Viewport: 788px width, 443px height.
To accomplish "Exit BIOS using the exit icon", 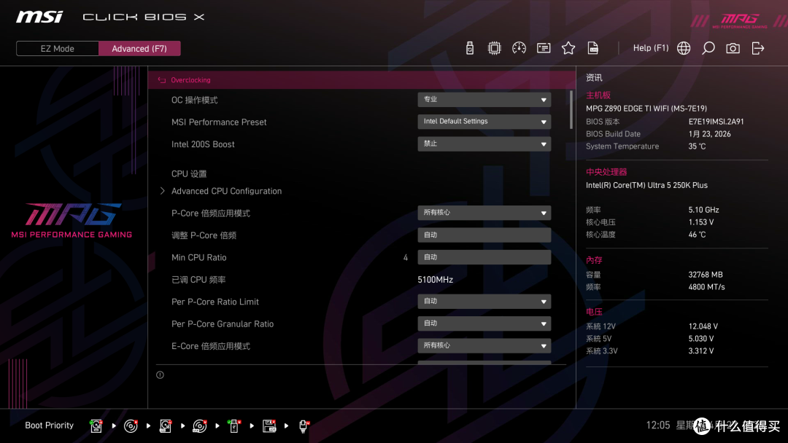I will point(758,48).
